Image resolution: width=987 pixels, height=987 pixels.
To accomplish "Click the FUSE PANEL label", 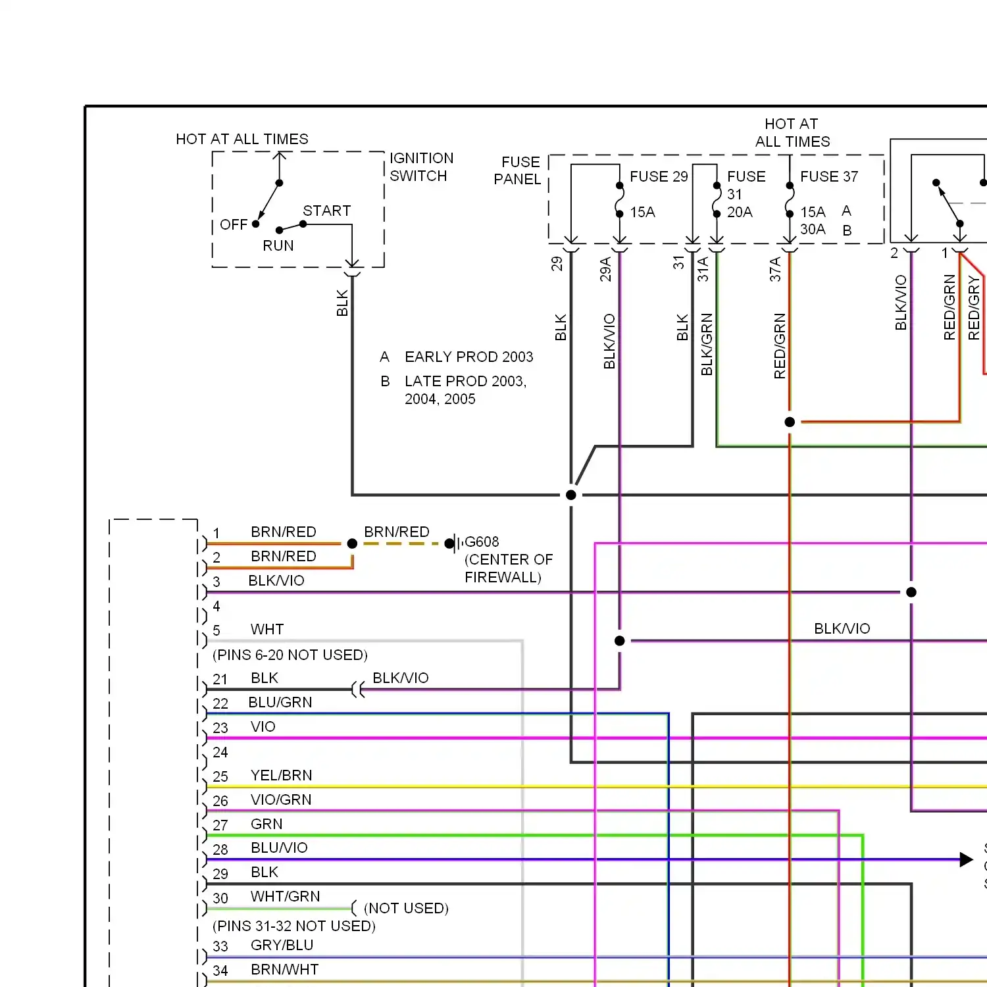I will click(518, 170).
